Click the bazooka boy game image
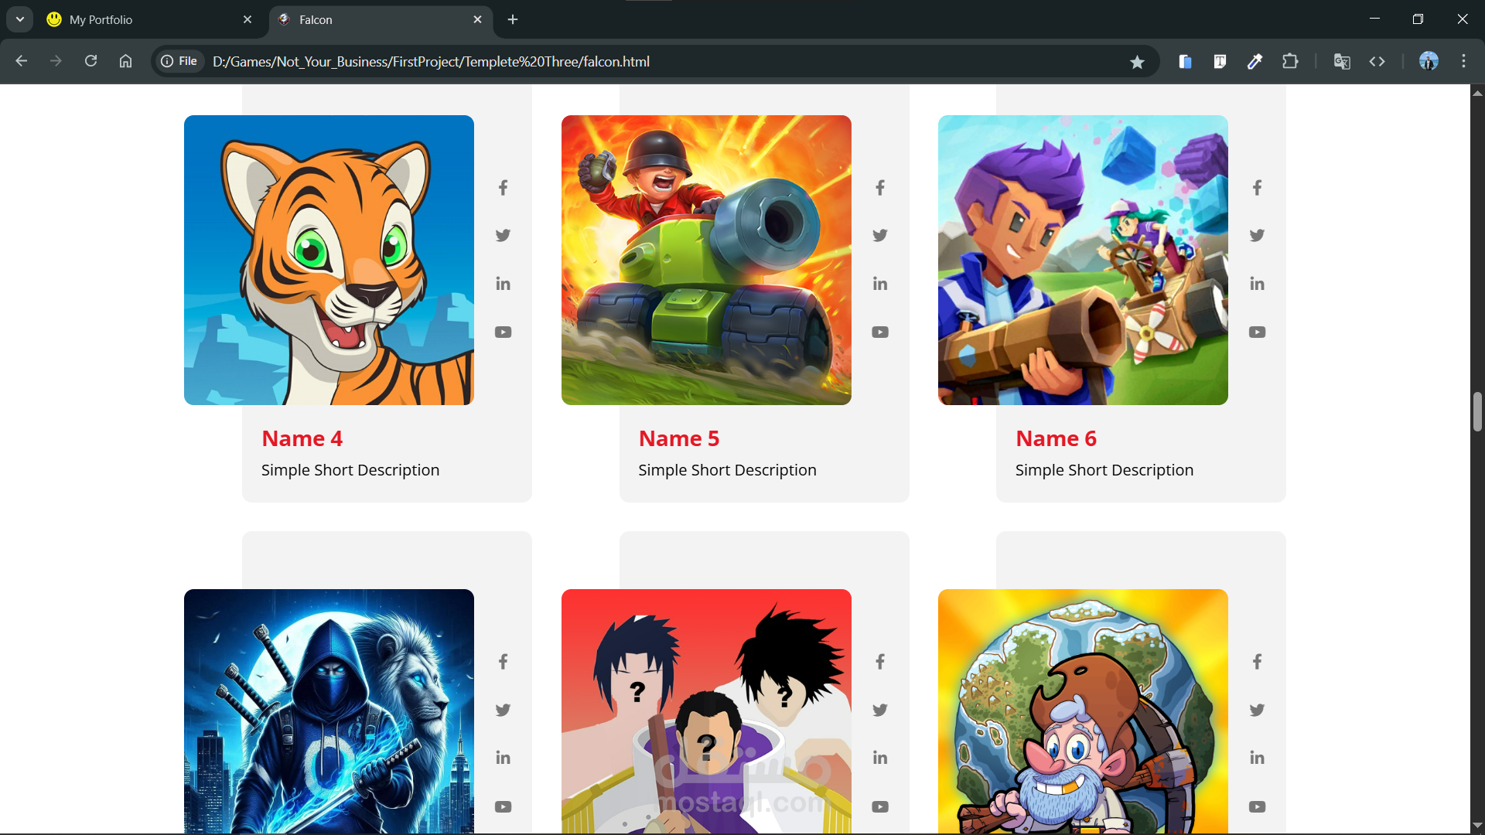The image size is (1485, 835). pyautogui.click(x=1083, y=260)
